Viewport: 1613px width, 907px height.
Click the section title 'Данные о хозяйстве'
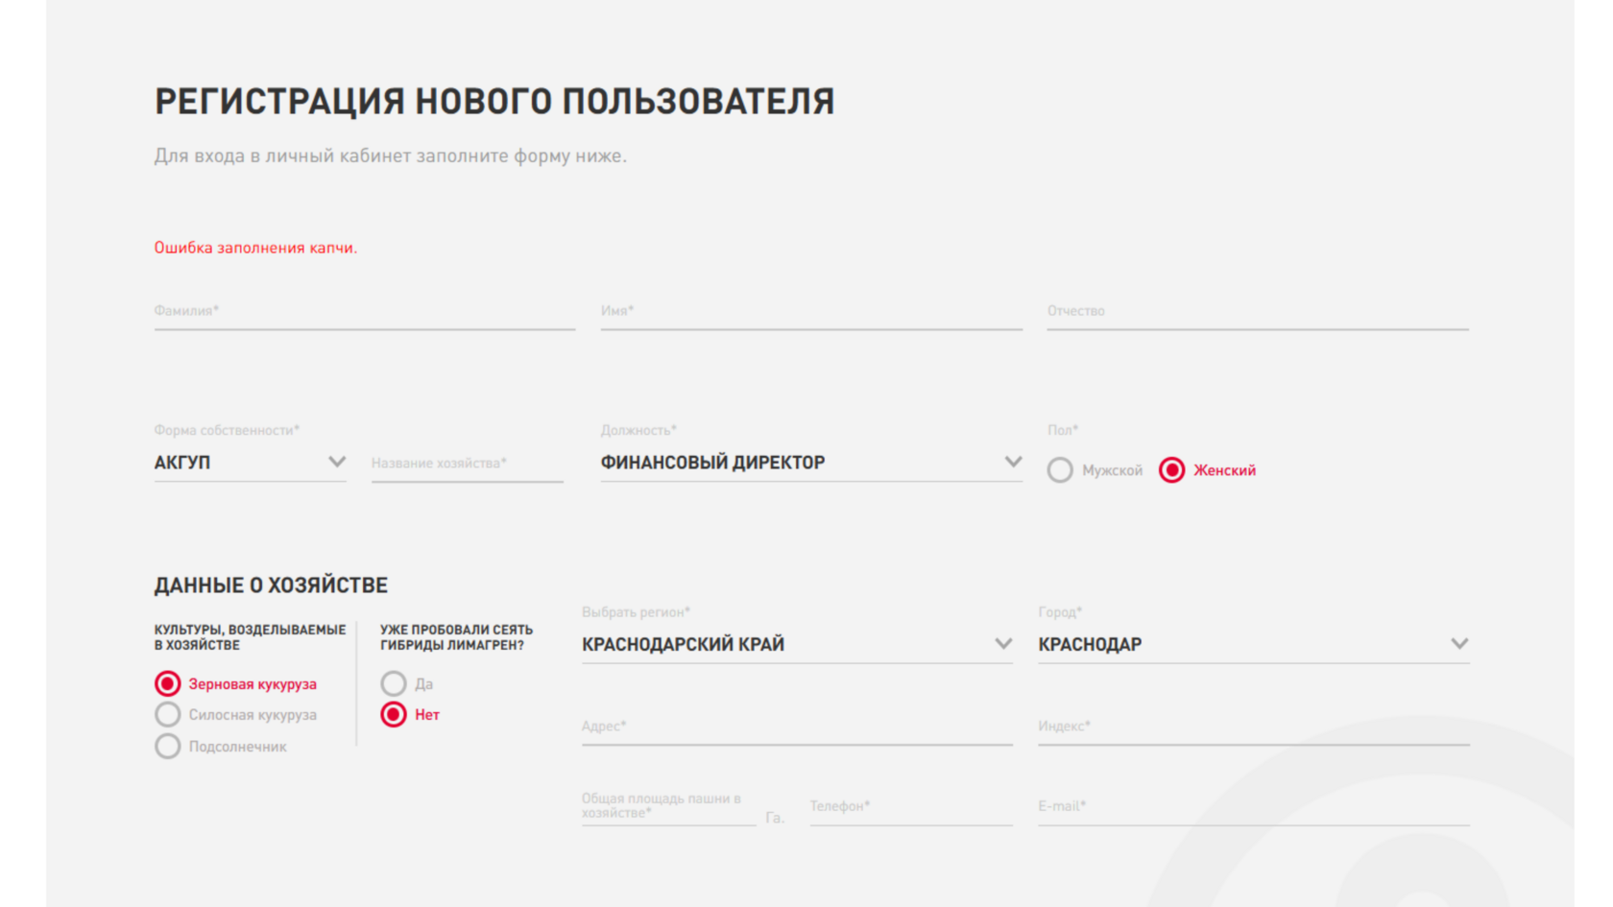pos(271,585)
